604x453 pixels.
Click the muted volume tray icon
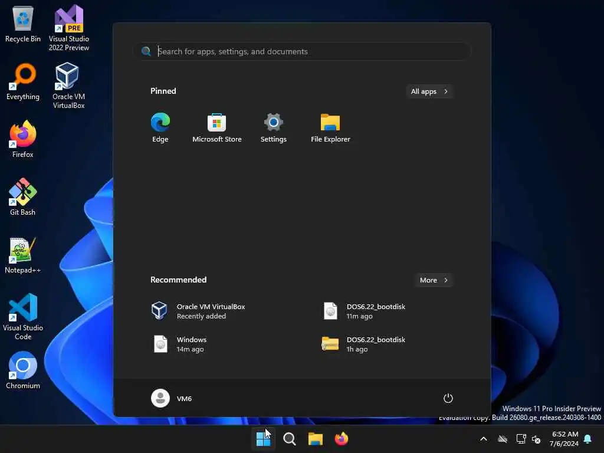tap(536, 439)
